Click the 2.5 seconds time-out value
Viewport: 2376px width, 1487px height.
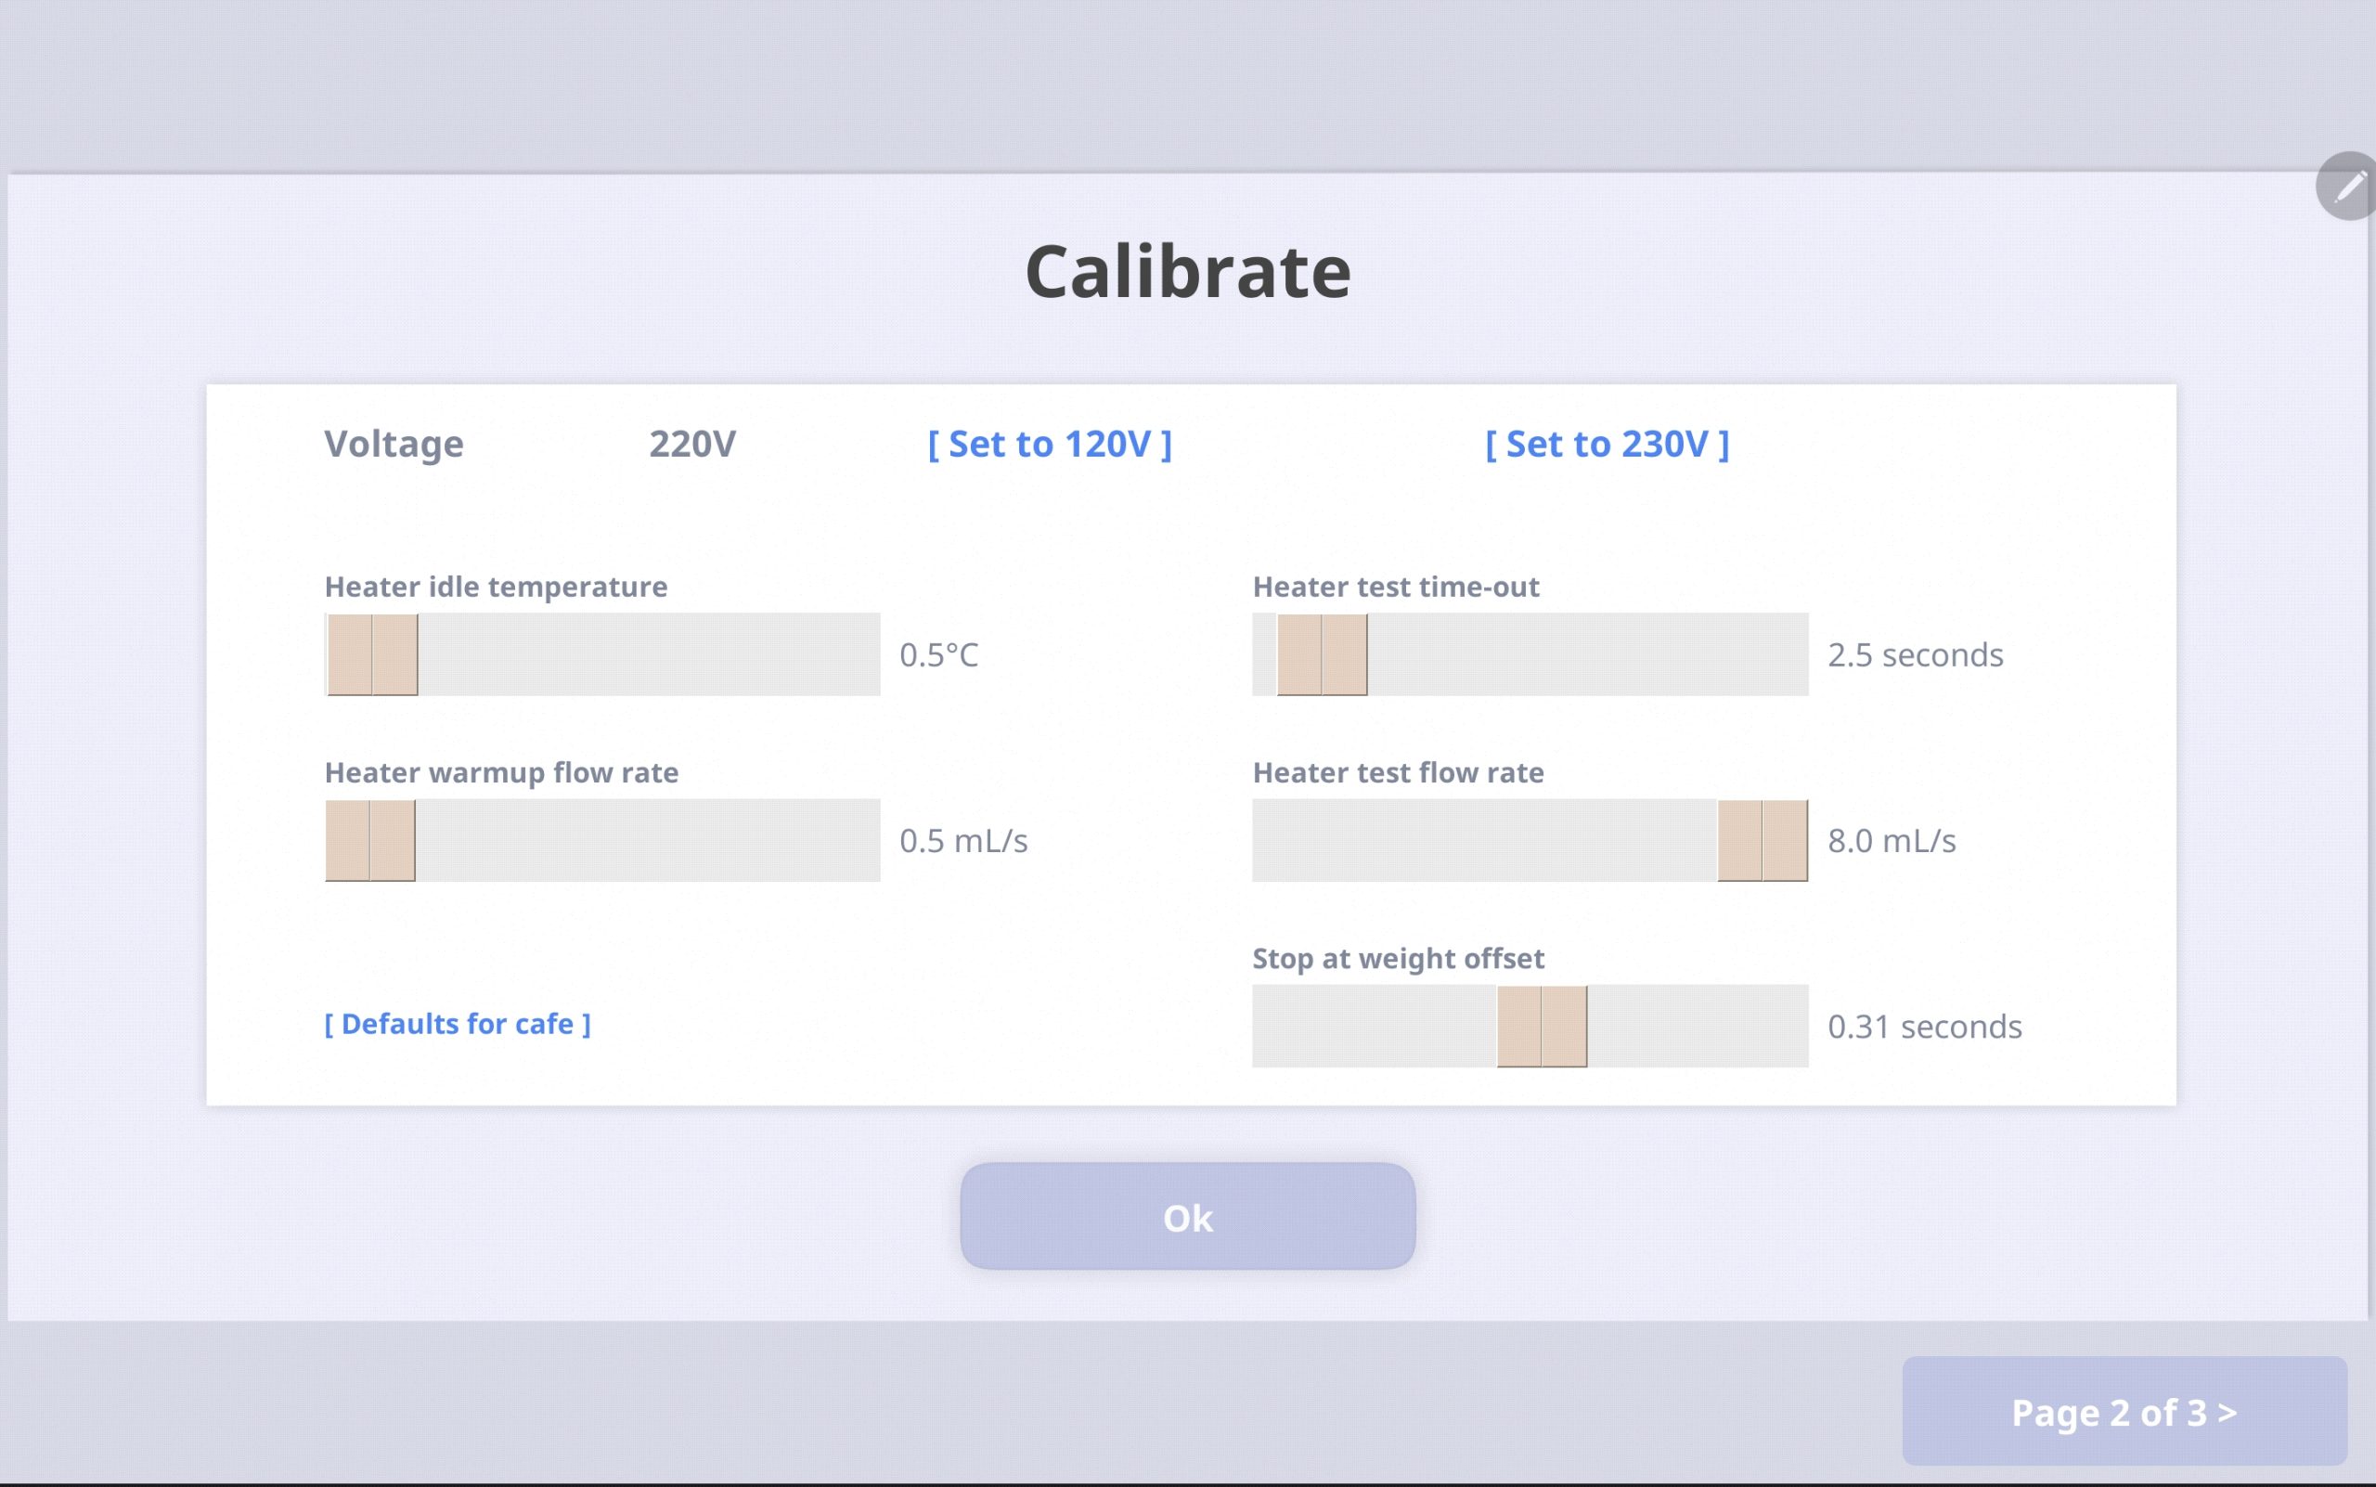1915,655
